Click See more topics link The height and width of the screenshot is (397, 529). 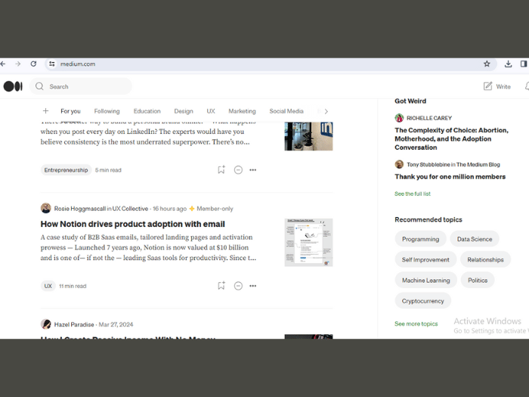[x=416, y=324]
